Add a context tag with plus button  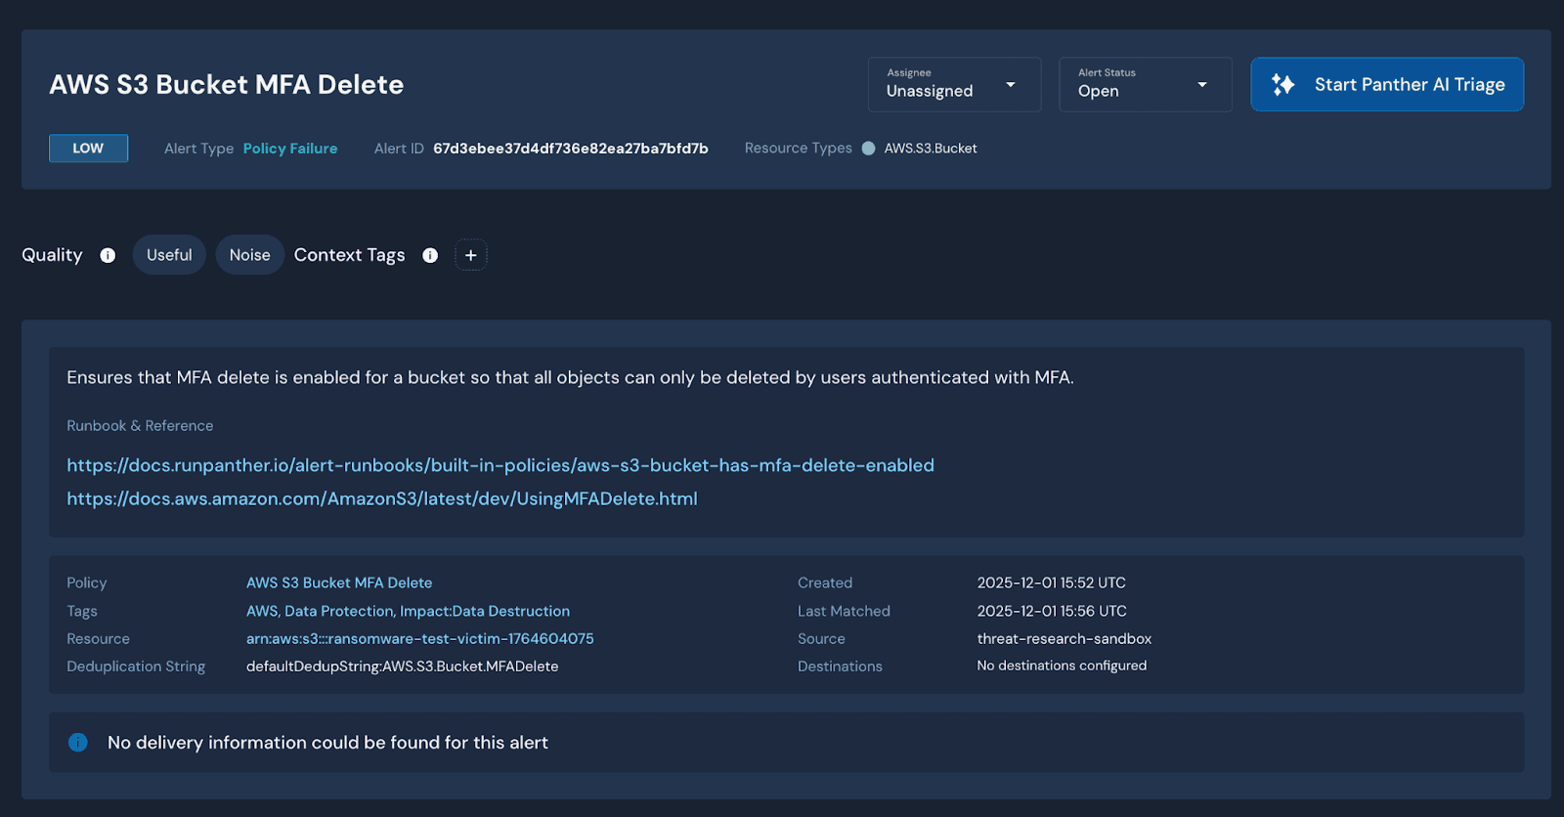click(x=471, y=255)
